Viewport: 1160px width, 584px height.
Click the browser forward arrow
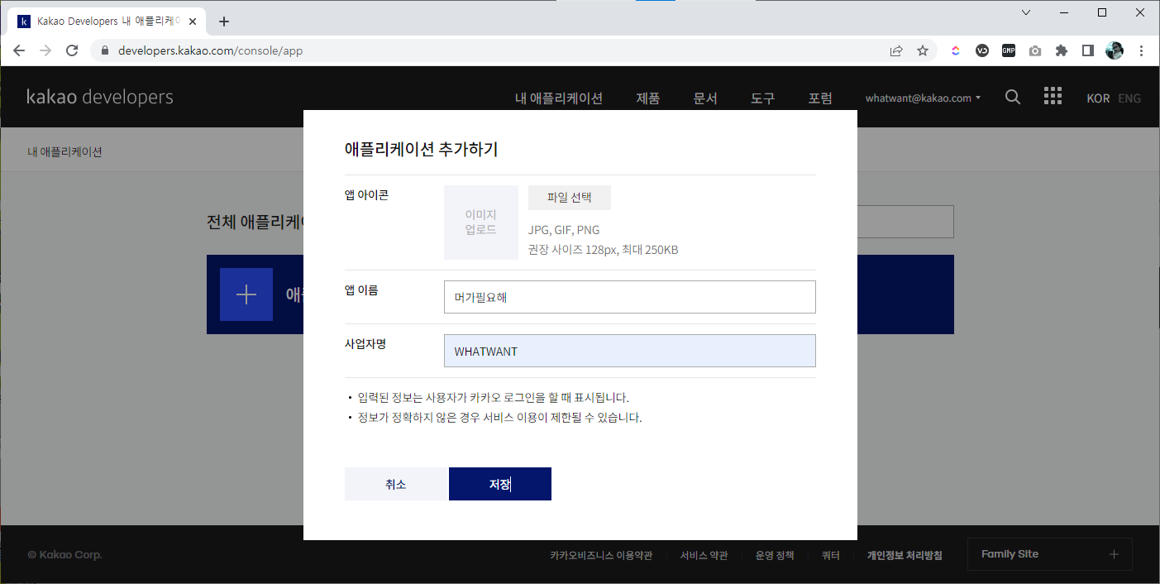(45, 50)
